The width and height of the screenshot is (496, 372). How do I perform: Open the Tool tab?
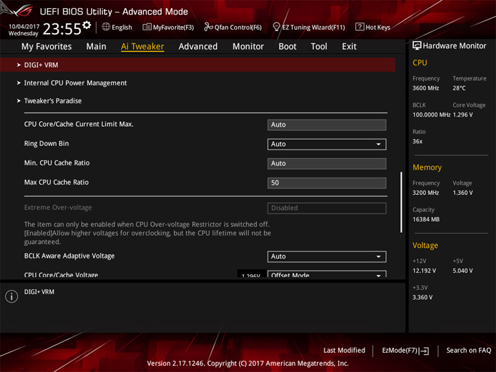pyautogui.click(x=319, y=47)
